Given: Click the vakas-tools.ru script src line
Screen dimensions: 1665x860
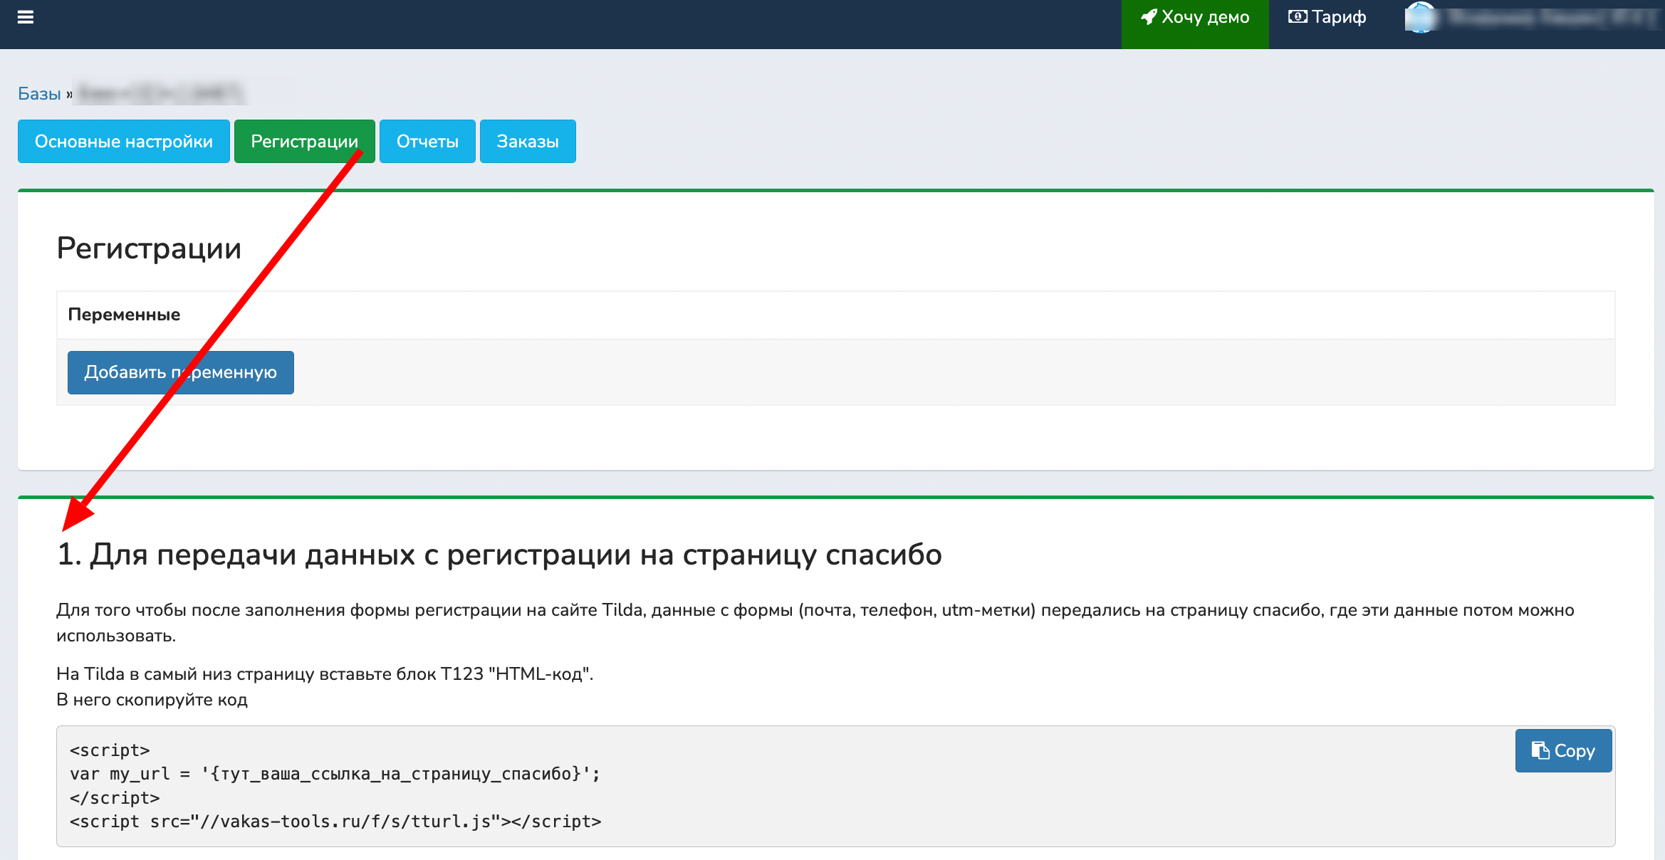Looking at the screenshot, I should [335, 822].
